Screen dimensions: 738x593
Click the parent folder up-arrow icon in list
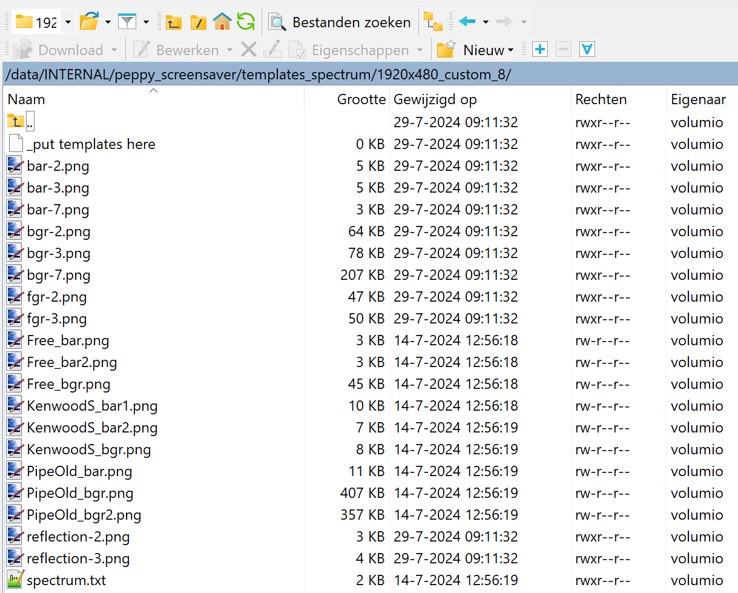pos(16,122)
